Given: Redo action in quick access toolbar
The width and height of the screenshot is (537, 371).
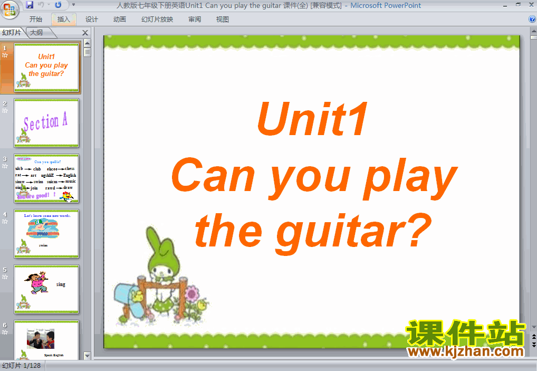Looking at the screenshot, I should click(x=58, y=5).
